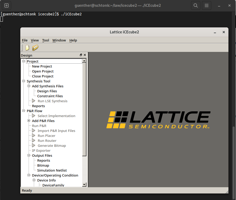Minimize the terminal window
The height and width of the screenshot is (200, 236).
tap(219, 5)
